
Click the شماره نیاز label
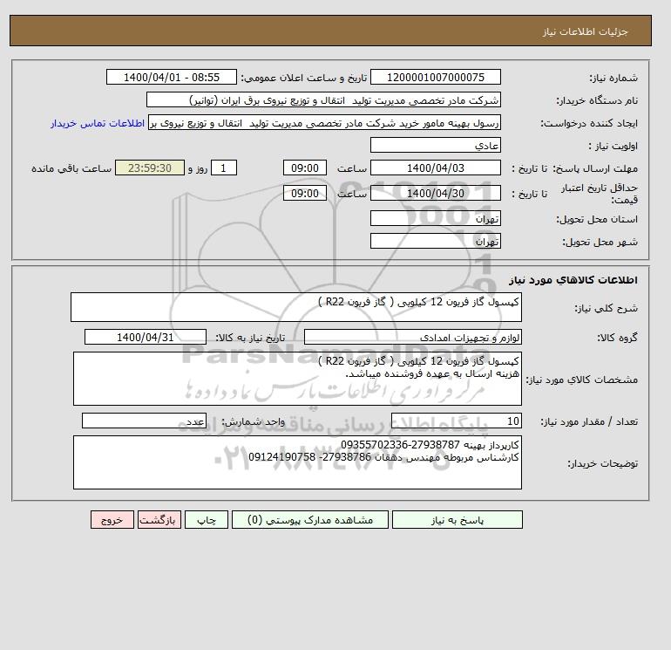point(613,78)
